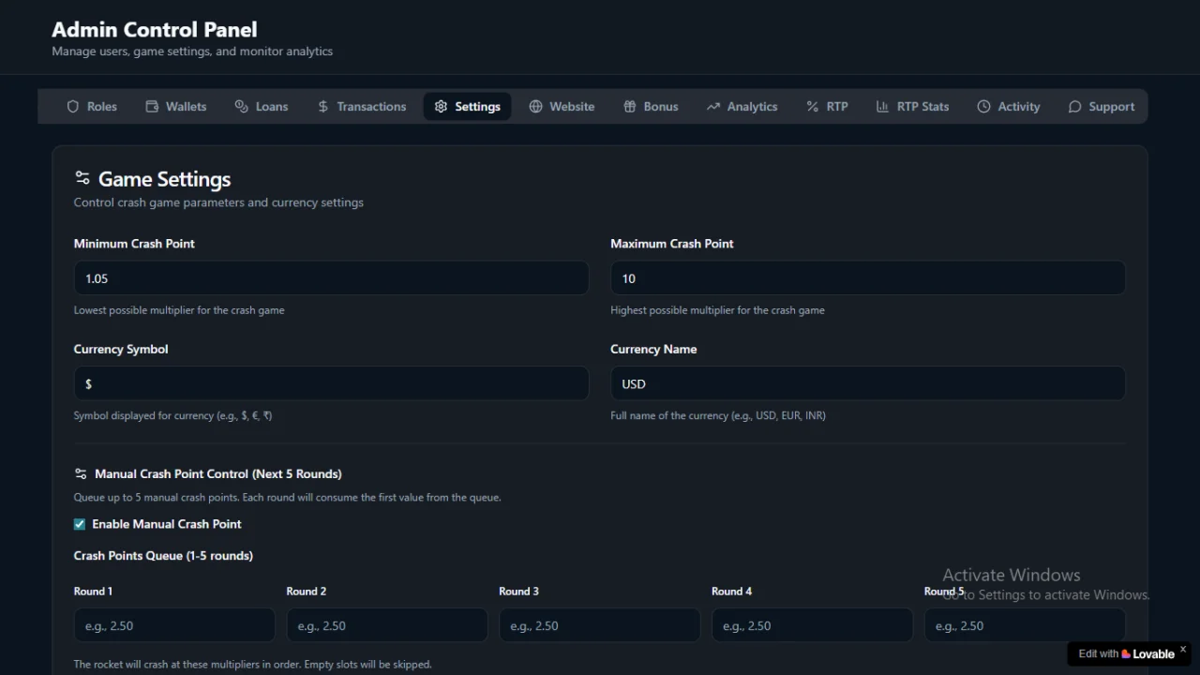Click the Currency Symbol input field
Image resolution: width=1200 pixels, height=675 pixels.
tap(331, 384)
